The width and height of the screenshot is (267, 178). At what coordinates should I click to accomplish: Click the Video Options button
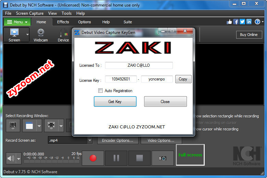pos(161,140)
